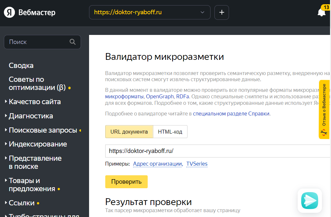Expand the Поисковые запросы section
The image size is (331, 217).
tap(43, 130)
